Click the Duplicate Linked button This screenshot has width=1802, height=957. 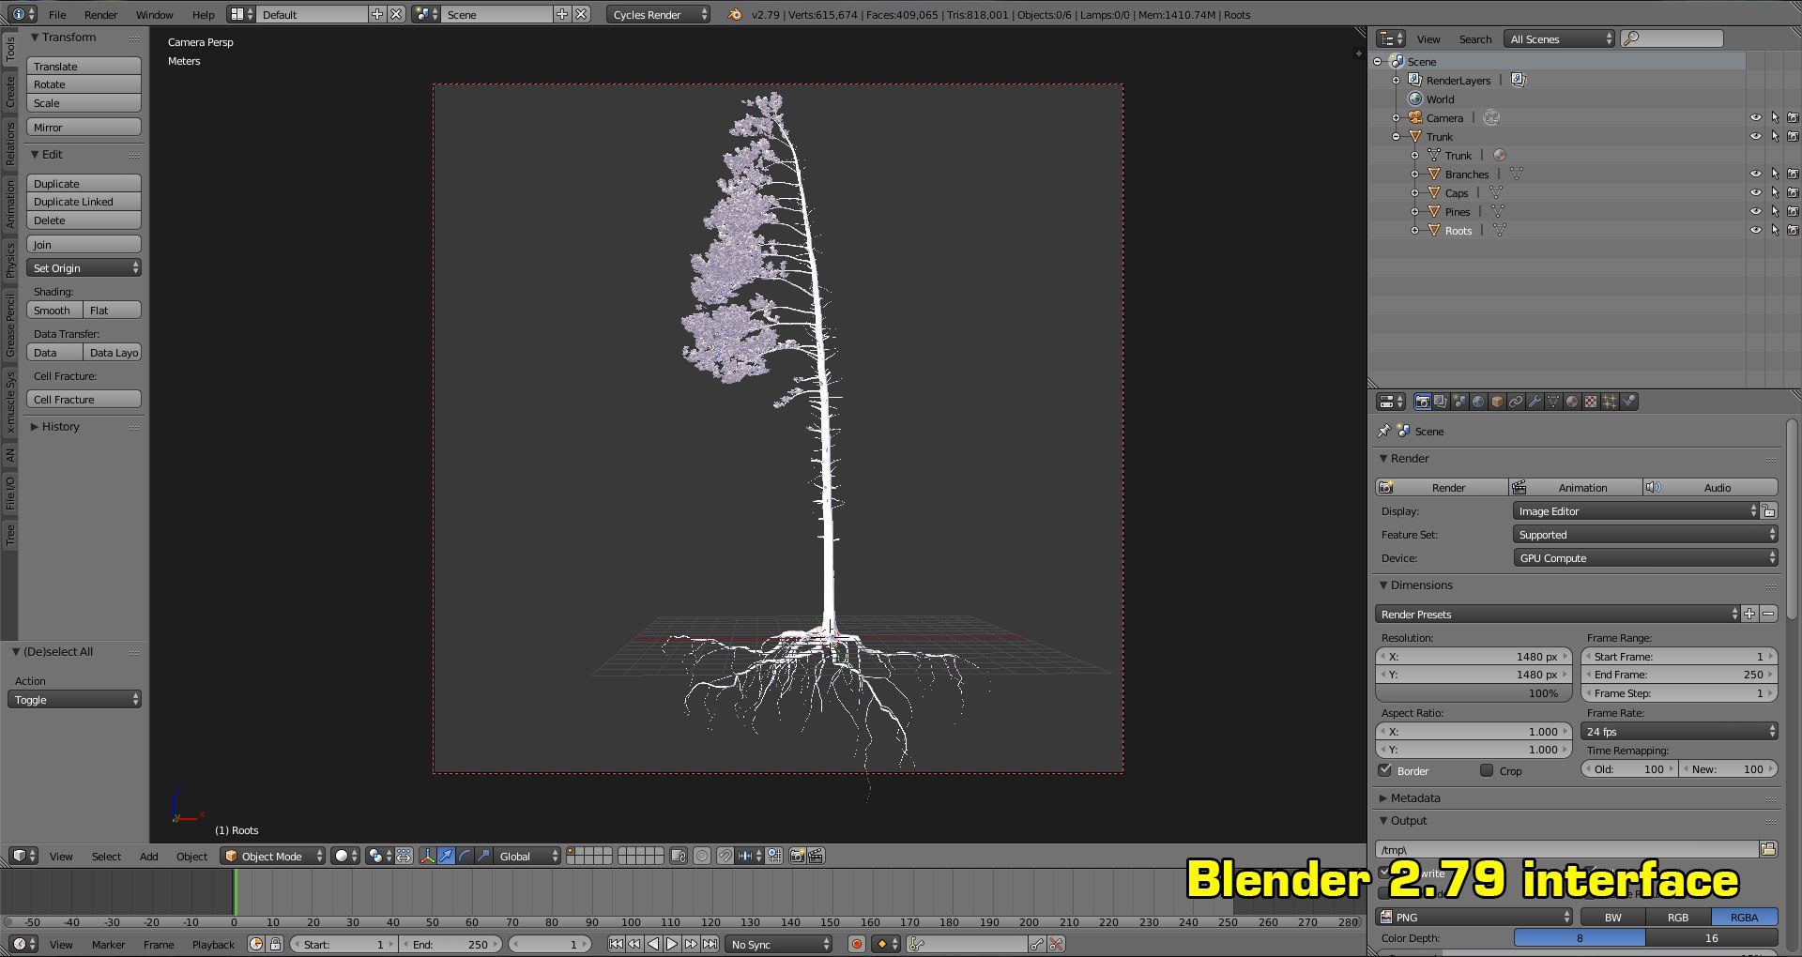[x=84, y=202]
